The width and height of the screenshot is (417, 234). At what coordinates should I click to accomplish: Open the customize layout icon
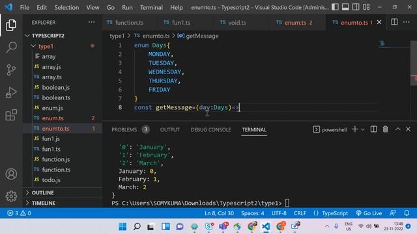click(x=366, y=7)
